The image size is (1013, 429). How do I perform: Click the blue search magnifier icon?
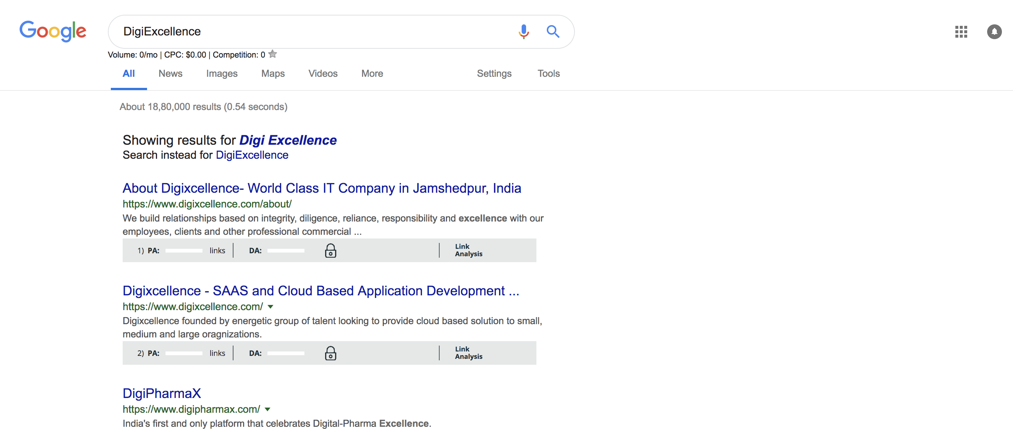tap(553, 31)
